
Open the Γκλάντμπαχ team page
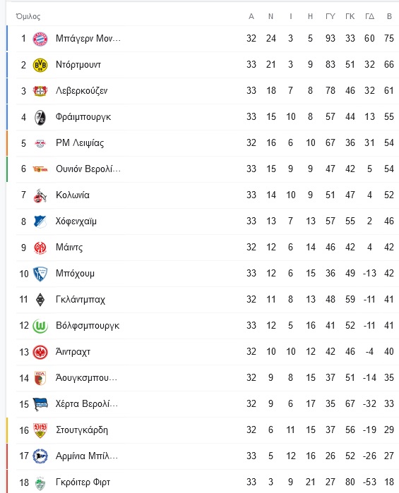(x=81, y=300)
